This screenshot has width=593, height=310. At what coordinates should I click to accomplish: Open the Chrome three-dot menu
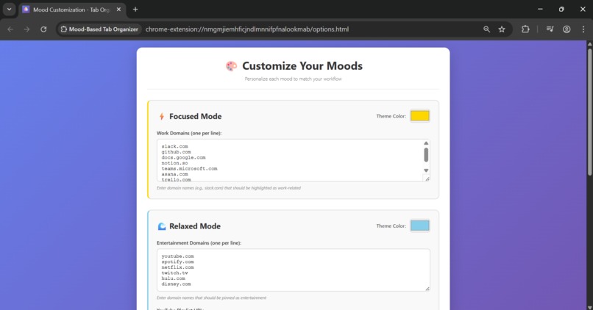[x=583, y=29]
